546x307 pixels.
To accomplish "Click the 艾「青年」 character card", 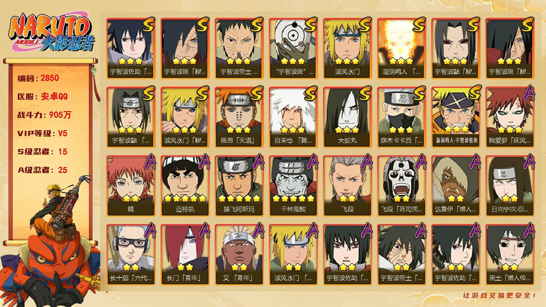I will coord(239,255).
